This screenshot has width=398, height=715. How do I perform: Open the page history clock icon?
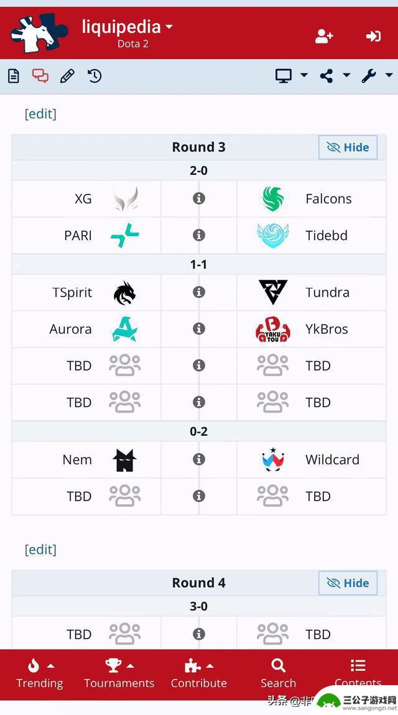pos(95,76)
